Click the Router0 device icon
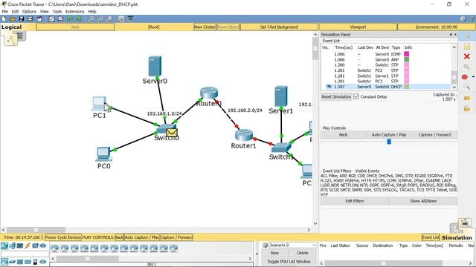Viewport: 476px width, 267px height. pyautogui.click(x=209, y=93)
